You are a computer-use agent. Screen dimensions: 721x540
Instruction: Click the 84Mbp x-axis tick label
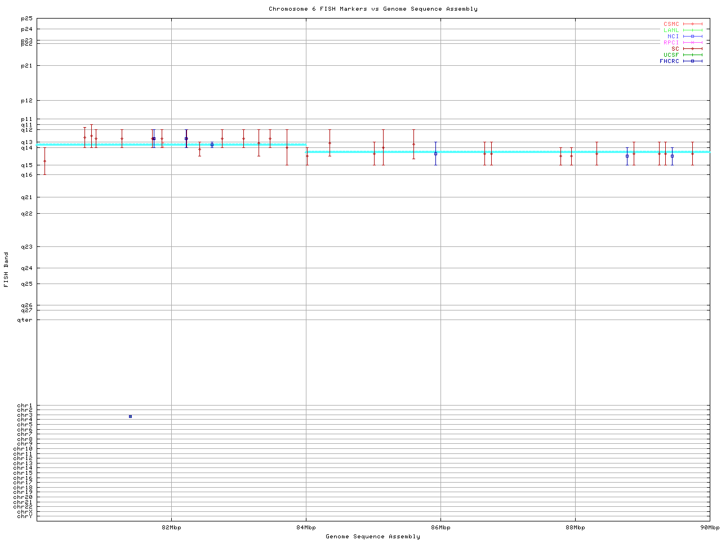306,528
